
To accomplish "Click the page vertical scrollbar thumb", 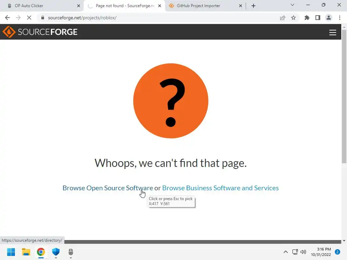I will [x=344, y=96].
